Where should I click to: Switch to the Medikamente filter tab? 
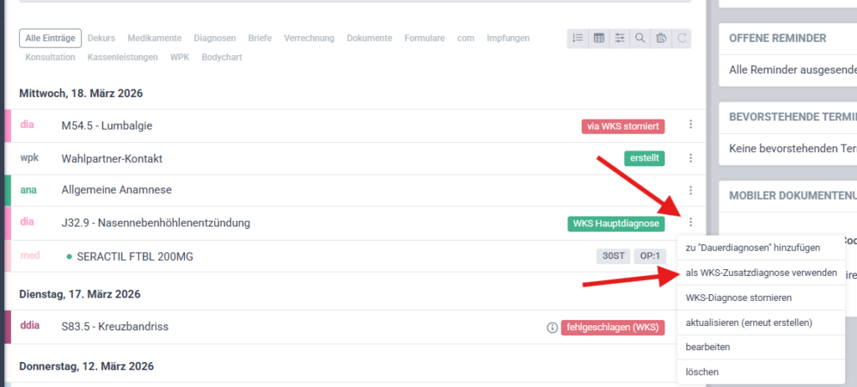coord(155,38)
